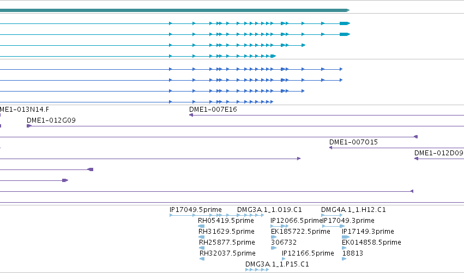Click the EK185722.5prime label
The width and height of the screenshot is (464, 273).
pyautogui.click(x=300, y=231)
